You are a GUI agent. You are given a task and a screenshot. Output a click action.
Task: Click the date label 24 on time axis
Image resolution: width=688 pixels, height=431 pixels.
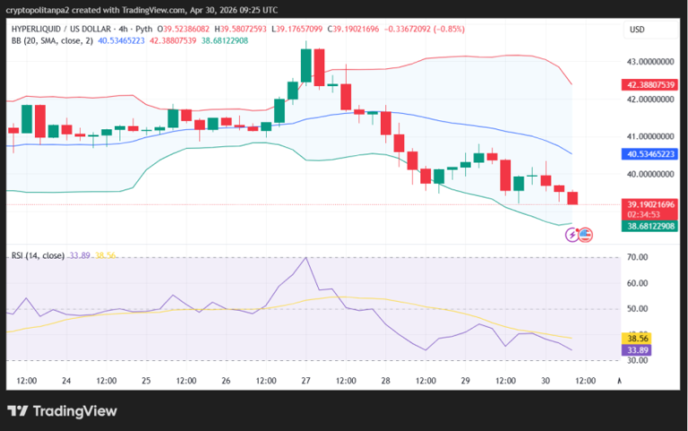pyautogui.click(x=66, y=381)
